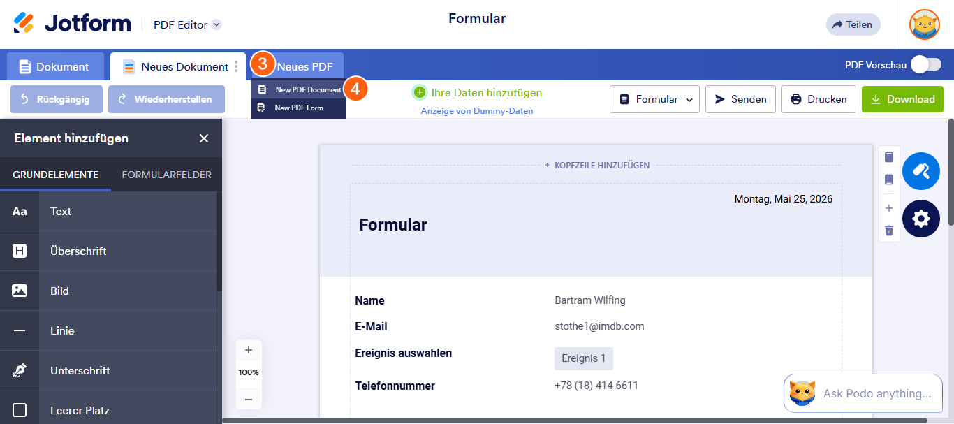
Task: Open Neues Dokument tab options (three dots)
Action: point(236,66)
